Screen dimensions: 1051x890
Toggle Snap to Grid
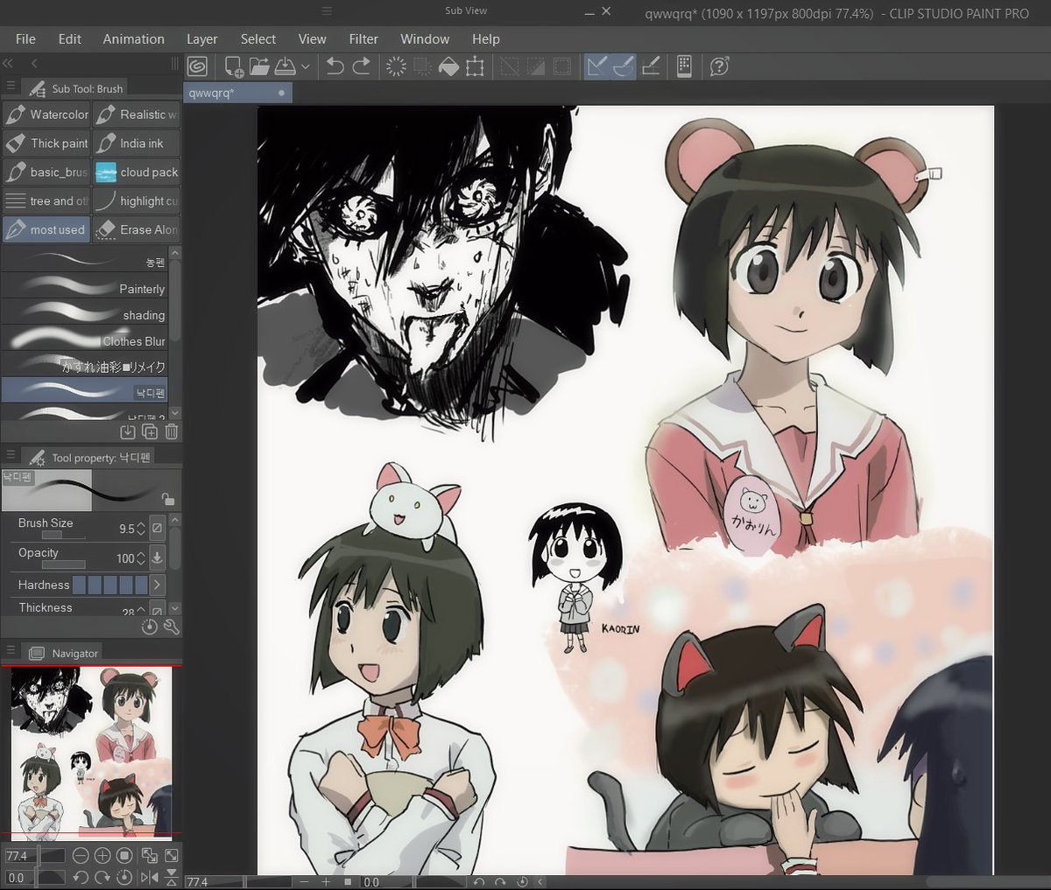pyautogui.click(x=651, y=67)
